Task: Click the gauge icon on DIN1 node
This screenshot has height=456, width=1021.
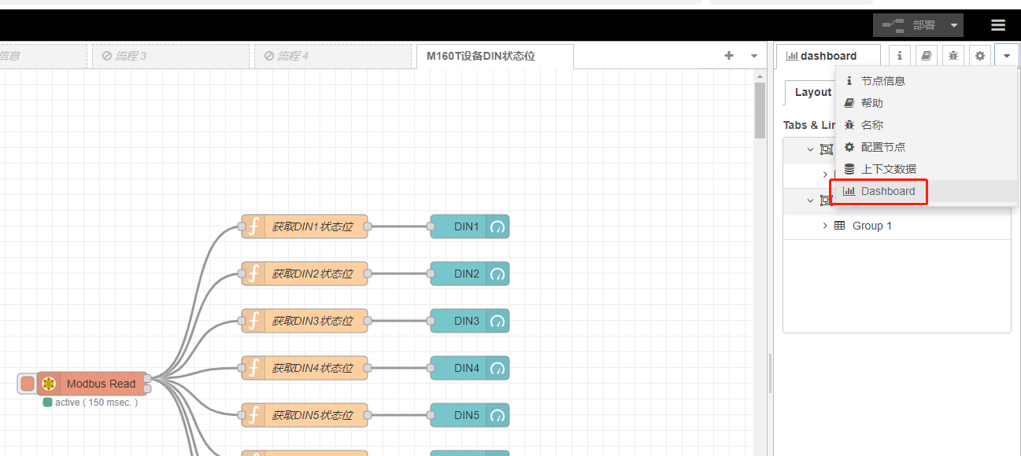Action: coord(498,226)
